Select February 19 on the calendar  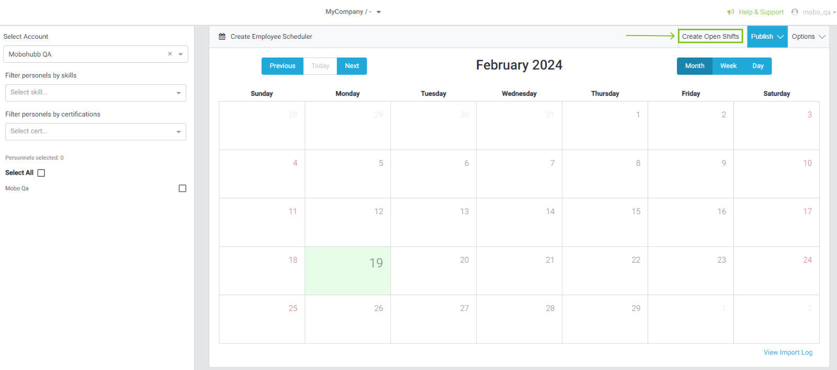[x=348, y=271]
